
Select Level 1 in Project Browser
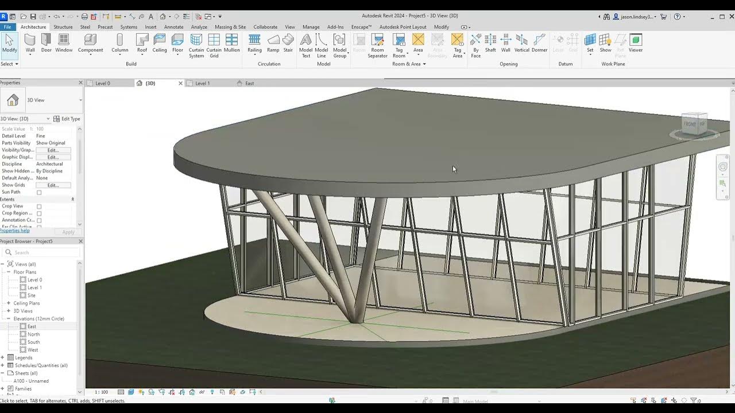pyautogui.click(x=34, y=287)
